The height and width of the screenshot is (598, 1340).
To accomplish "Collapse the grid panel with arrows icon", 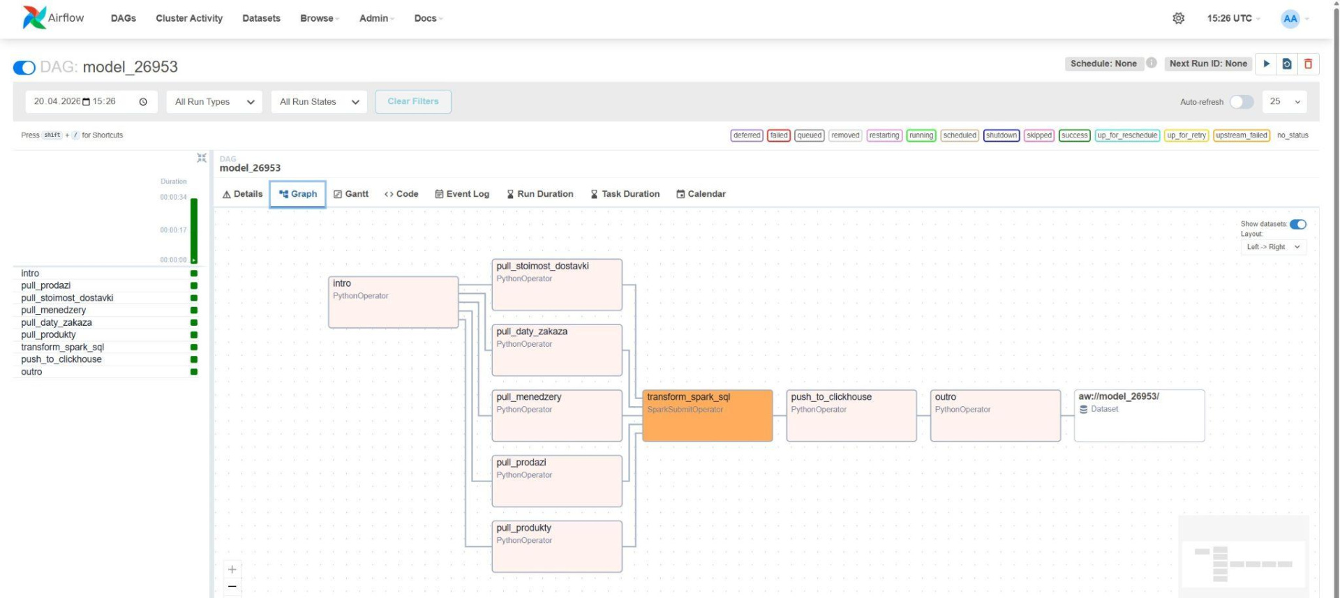I will tap(201, 158).
